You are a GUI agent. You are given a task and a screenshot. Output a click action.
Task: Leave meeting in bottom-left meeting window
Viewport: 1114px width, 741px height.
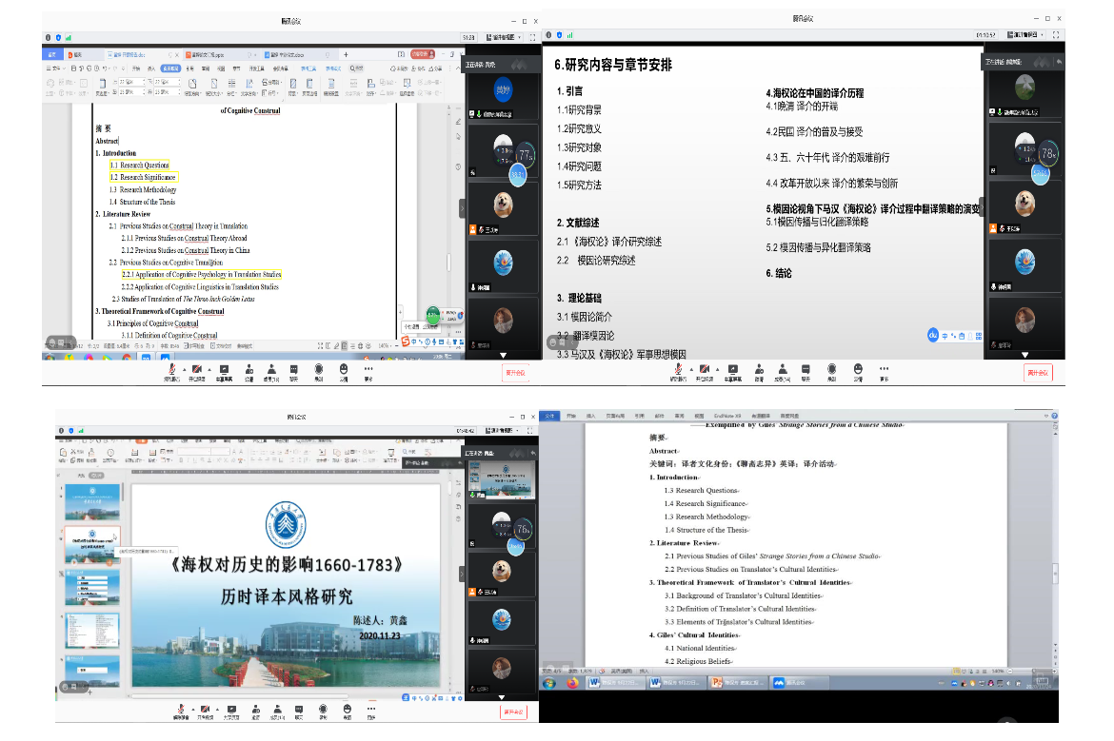point(513,712)
